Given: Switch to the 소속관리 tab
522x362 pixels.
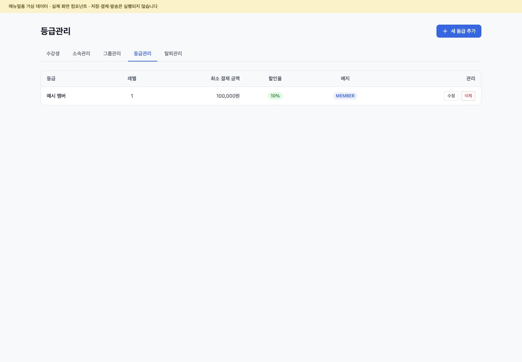Looking at the screenshot, I should 81,54.
